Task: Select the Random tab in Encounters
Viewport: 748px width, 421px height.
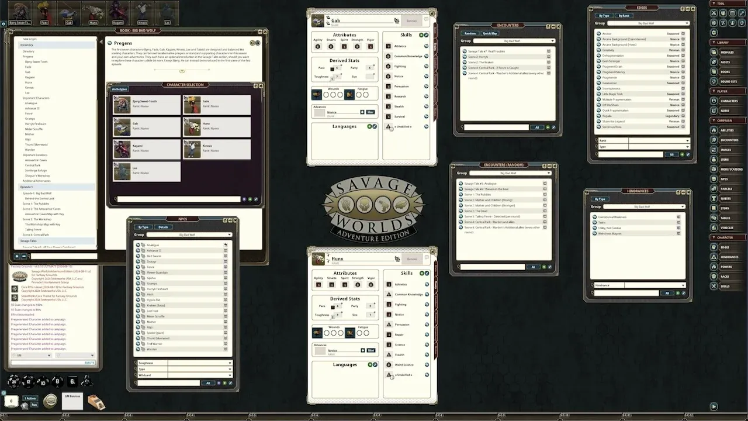Action: point(470,33)
